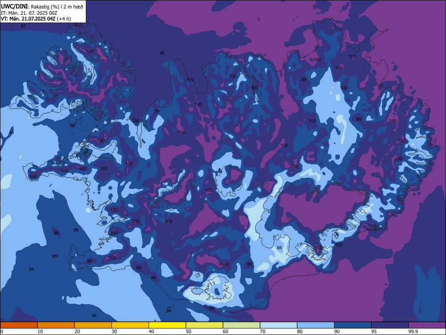This screenshot has height=335, width=446.
Task: Select the pale blue 70–80 legend swatch
Action: (x=278, y=325)
